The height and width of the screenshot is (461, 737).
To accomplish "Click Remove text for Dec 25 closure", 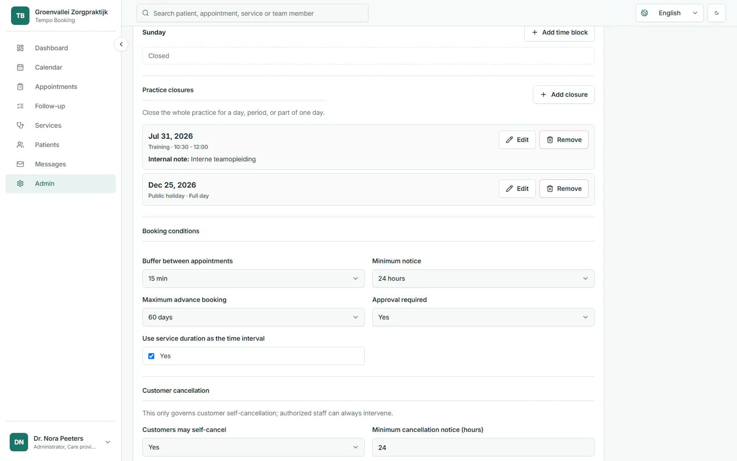I will pyautogui.click(x=569, y=189).
